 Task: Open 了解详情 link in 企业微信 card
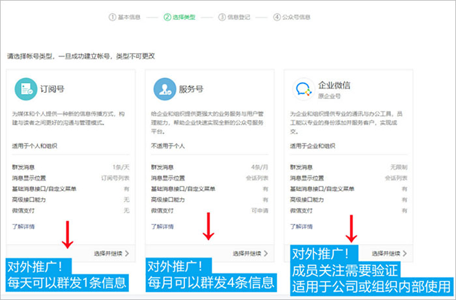[x=300, y=226]
